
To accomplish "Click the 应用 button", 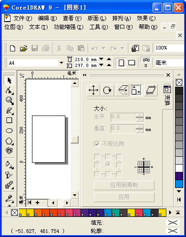I will tap(124, 197).
